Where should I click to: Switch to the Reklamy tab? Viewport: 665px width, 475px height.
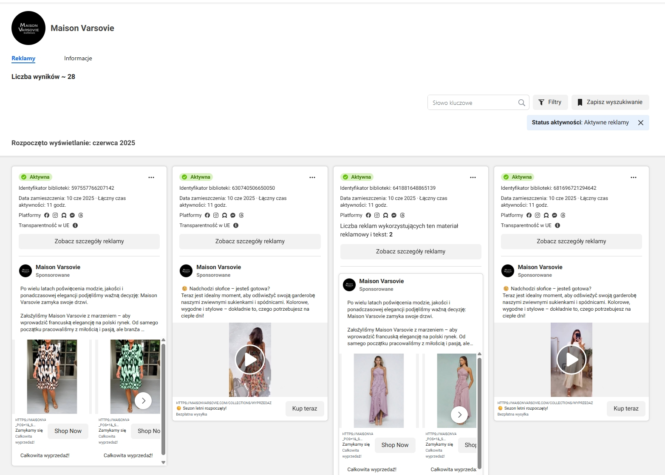click(x=23, y=58)
